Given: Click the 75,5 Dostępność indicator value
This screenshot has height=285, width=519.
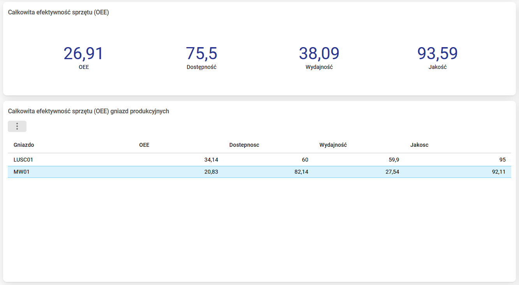Looking at the screenshot, I should pyautogui.click(x=201, y=53).
